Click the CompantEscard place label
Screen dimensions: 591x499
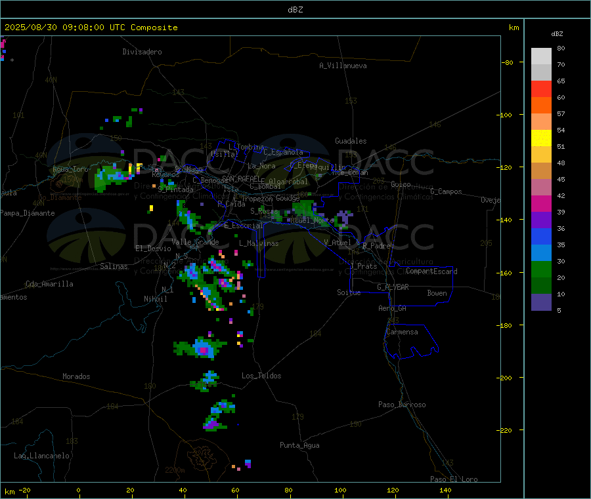pyautogui.click(x=431, y=271)
